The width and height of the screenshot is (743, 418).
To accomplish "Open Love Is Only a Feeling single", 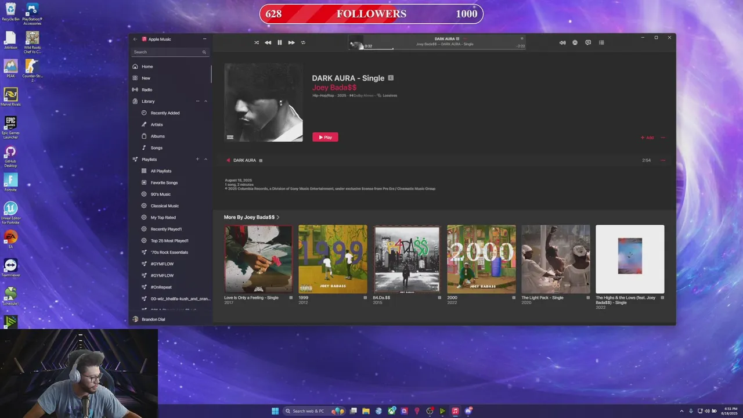I will [x=258, y=259].
